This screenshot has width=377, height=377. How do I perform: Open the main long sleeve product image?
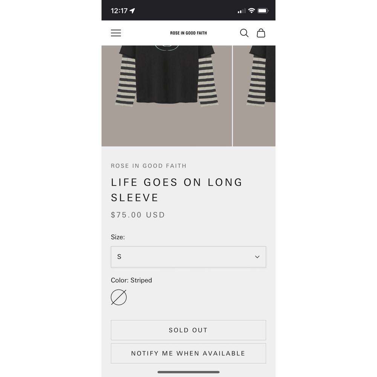[167, 96]
